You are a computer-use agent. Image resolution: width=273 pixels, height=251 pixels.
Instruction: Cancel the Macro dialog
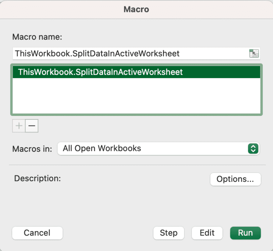point(37,233)
